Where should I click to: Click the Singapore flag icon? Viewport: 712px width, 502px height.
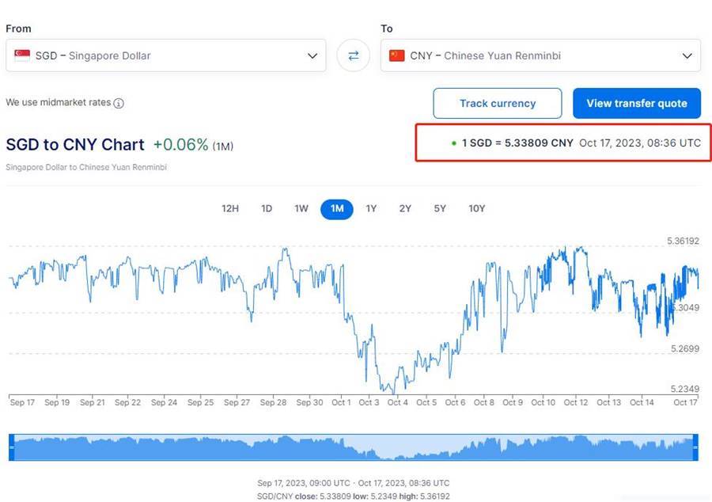(x=22, y=55)
